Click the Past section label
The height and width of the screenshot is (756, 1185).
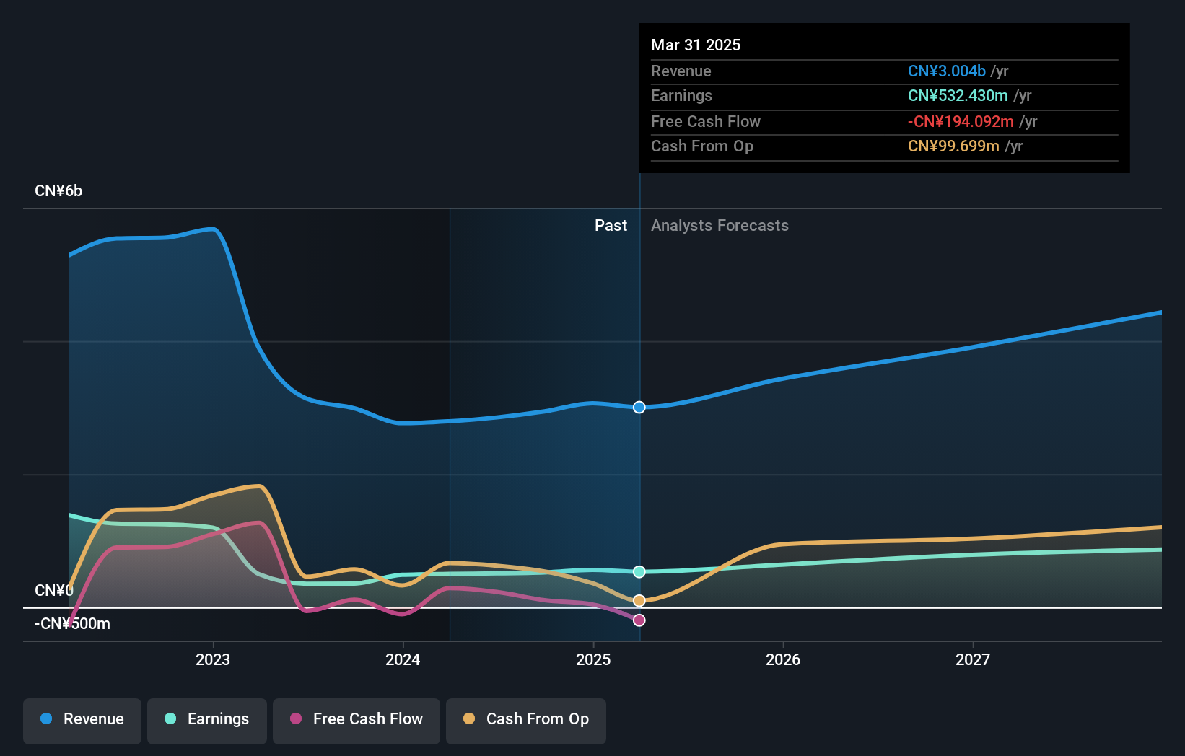pyautogui.click(x=611, y=226)
